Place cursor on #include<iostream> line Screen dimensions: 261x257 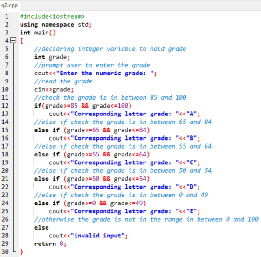(x=52, y=16)
